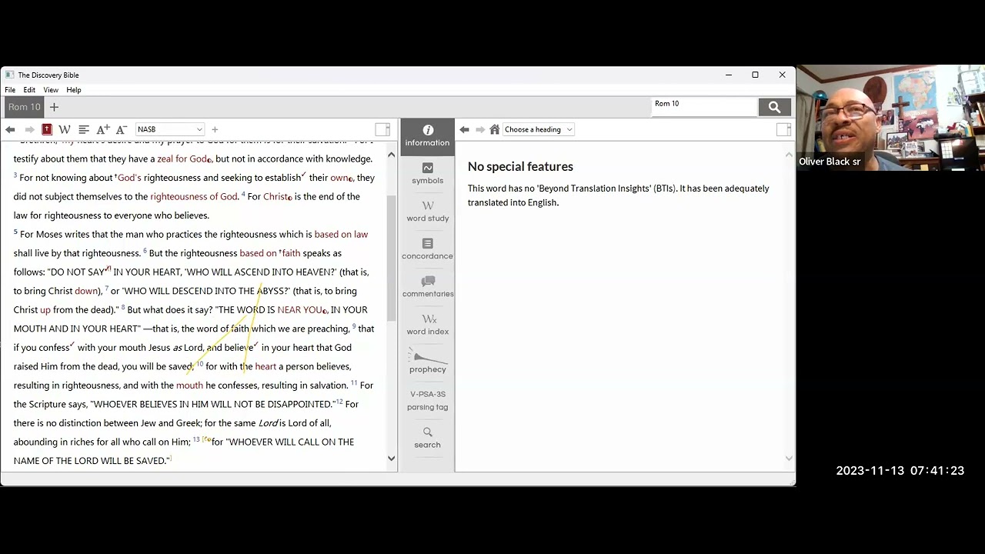Open the search panel in sidebar
Image resolution: width=985 pixels, height=554 pixels.
pyautogui.click(x=427, y=437)
